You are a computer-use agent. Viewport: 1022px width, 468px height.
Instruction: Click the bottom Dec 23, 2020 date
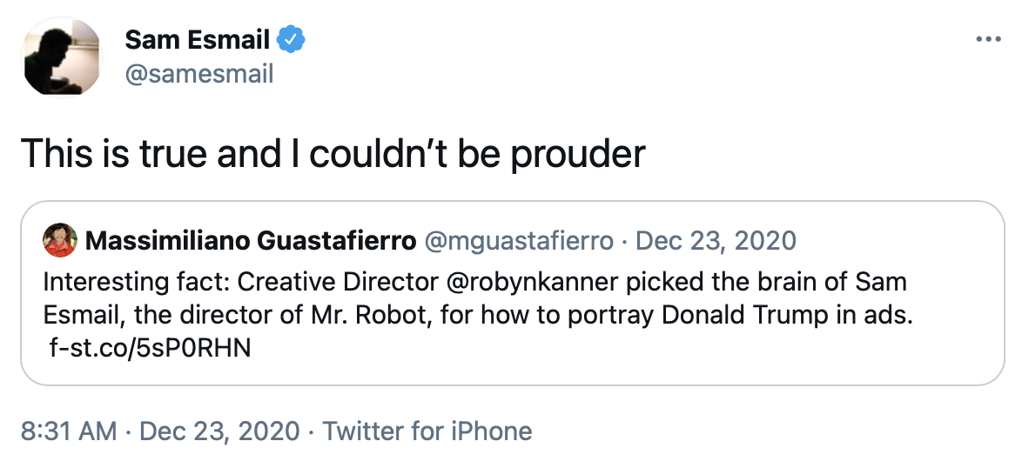point(219,431)
